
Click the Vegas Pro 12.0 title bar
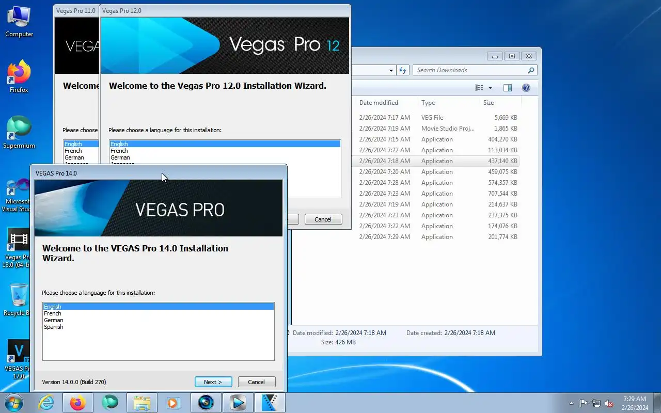click(x=225, y=10)
